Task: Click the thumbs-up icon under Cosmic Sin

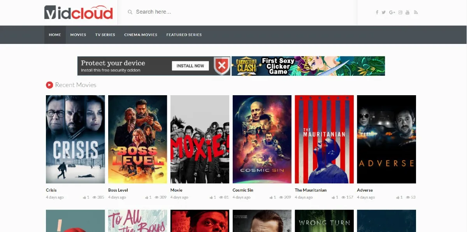Action: (271, 197)
